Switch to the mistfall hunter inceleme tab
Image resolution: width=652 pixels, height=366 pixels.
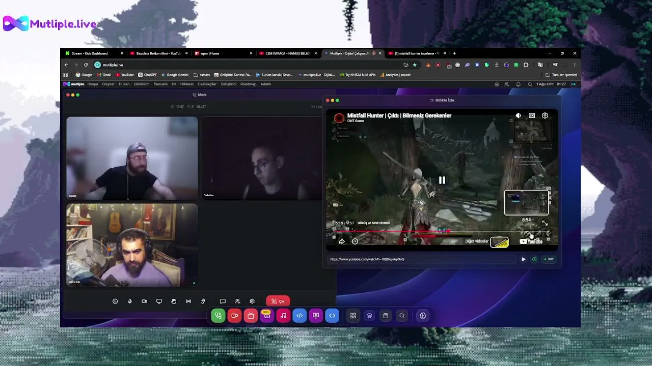coord(417,53)
